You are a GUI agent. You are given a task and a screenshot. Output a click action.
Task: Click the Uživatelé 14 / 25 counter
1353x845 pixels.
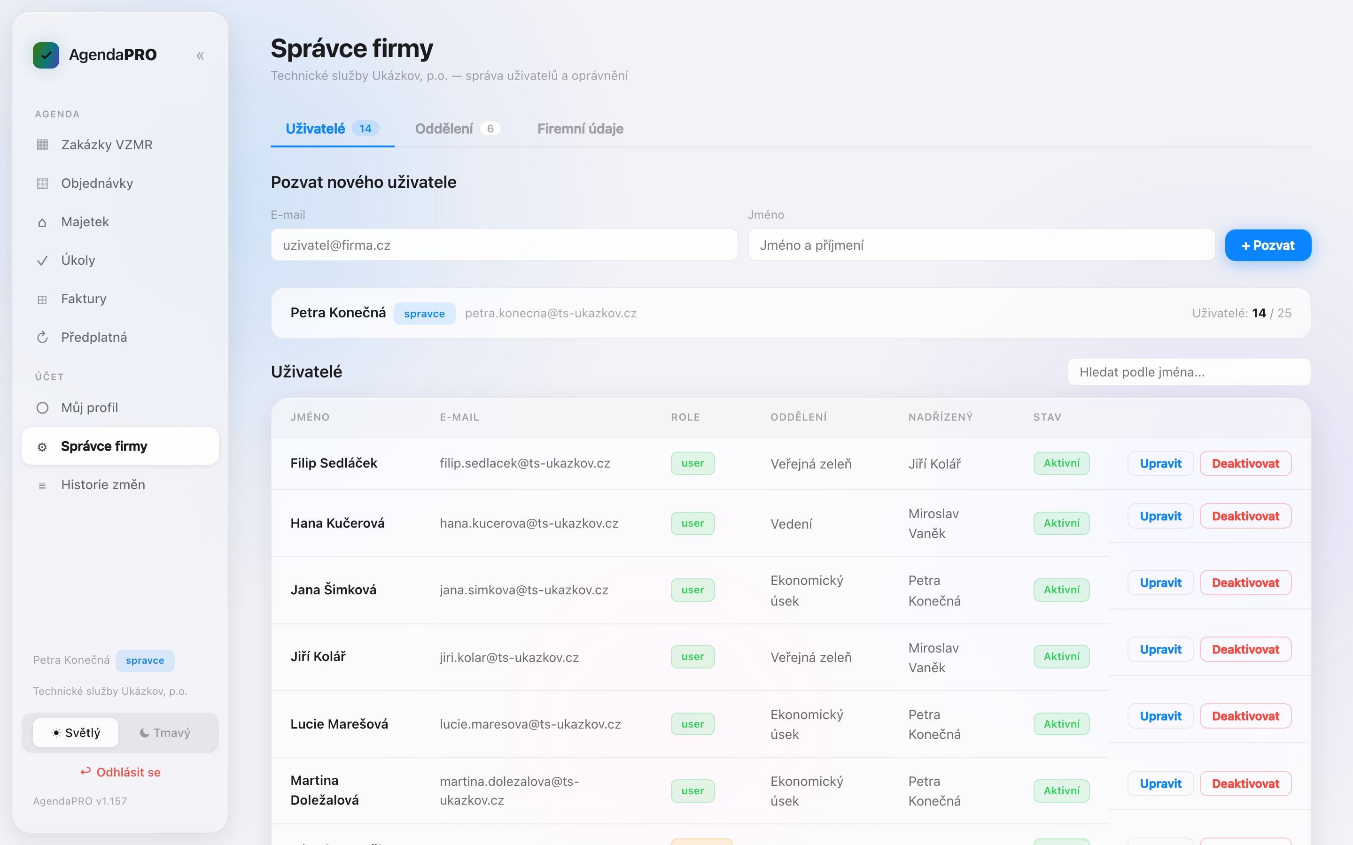[1241, 314]
